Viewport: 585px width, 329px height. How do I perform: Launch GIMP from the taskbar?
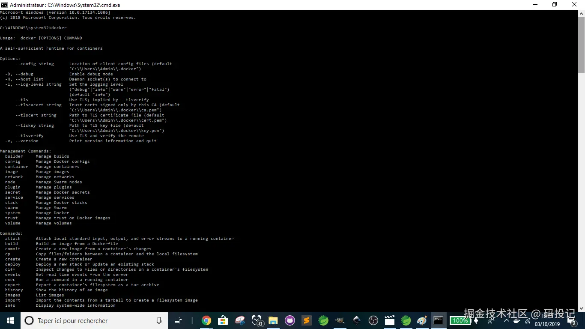click(340, 320)
